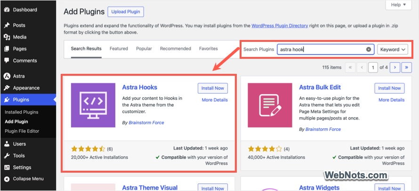Click the Settings sliders icon

point(7,167)
